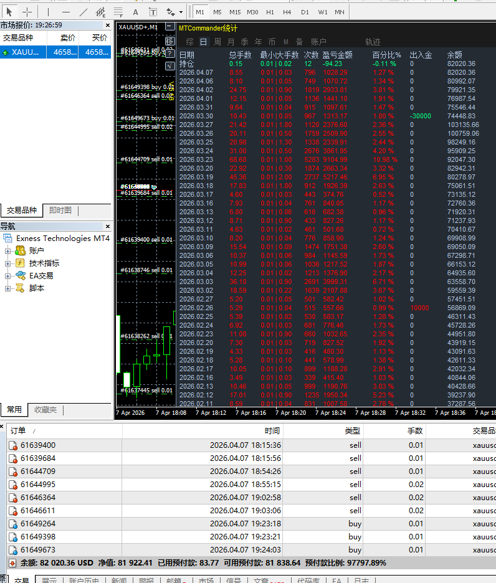Screen dimensions: 496x583
Task: Select the 币 symbol statistics tab
Action: pos(272,42)
